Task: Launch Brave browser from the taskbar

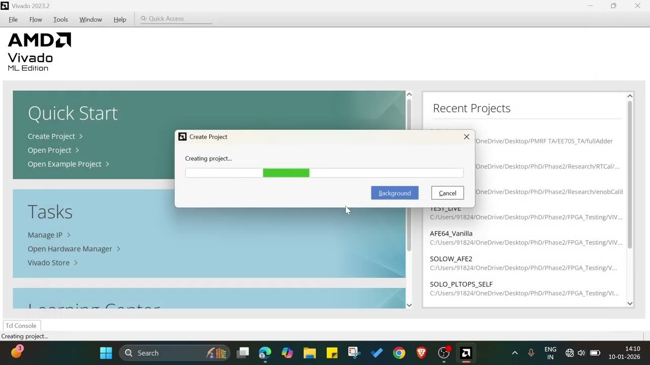Action: [421, 353]
